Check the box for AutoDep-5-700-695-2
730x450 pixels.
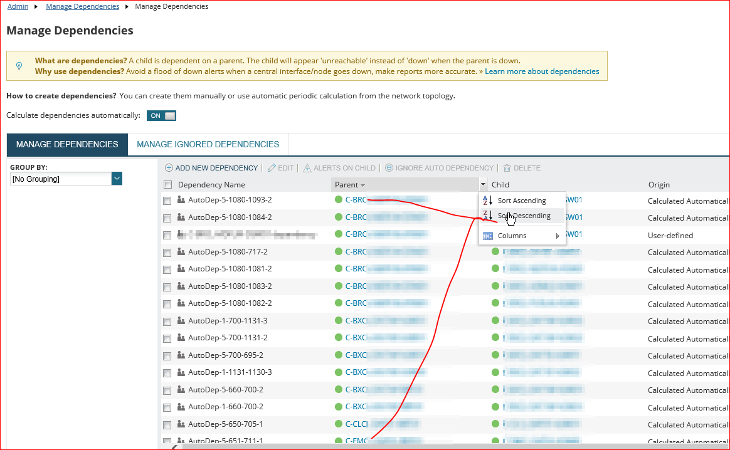pos(167,356)
